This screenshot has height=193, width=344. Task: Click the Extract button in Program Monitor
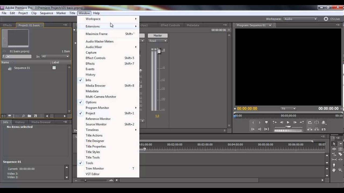[317, 129]
